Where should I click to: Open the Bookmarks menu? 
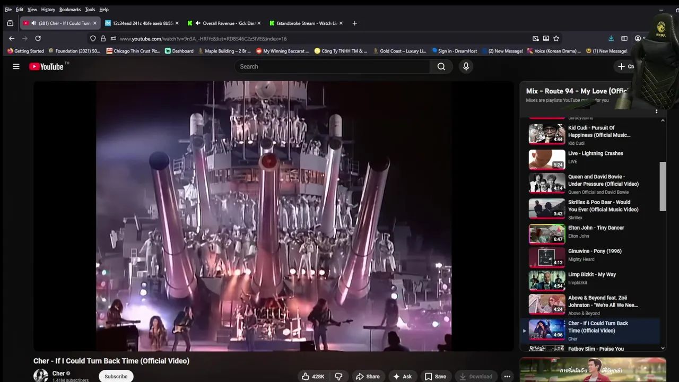click(70, 10)
